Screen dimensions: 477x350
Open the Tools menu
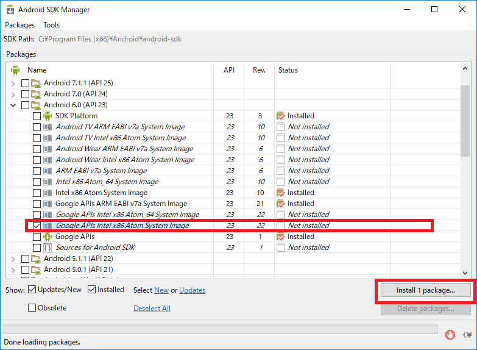51,25
